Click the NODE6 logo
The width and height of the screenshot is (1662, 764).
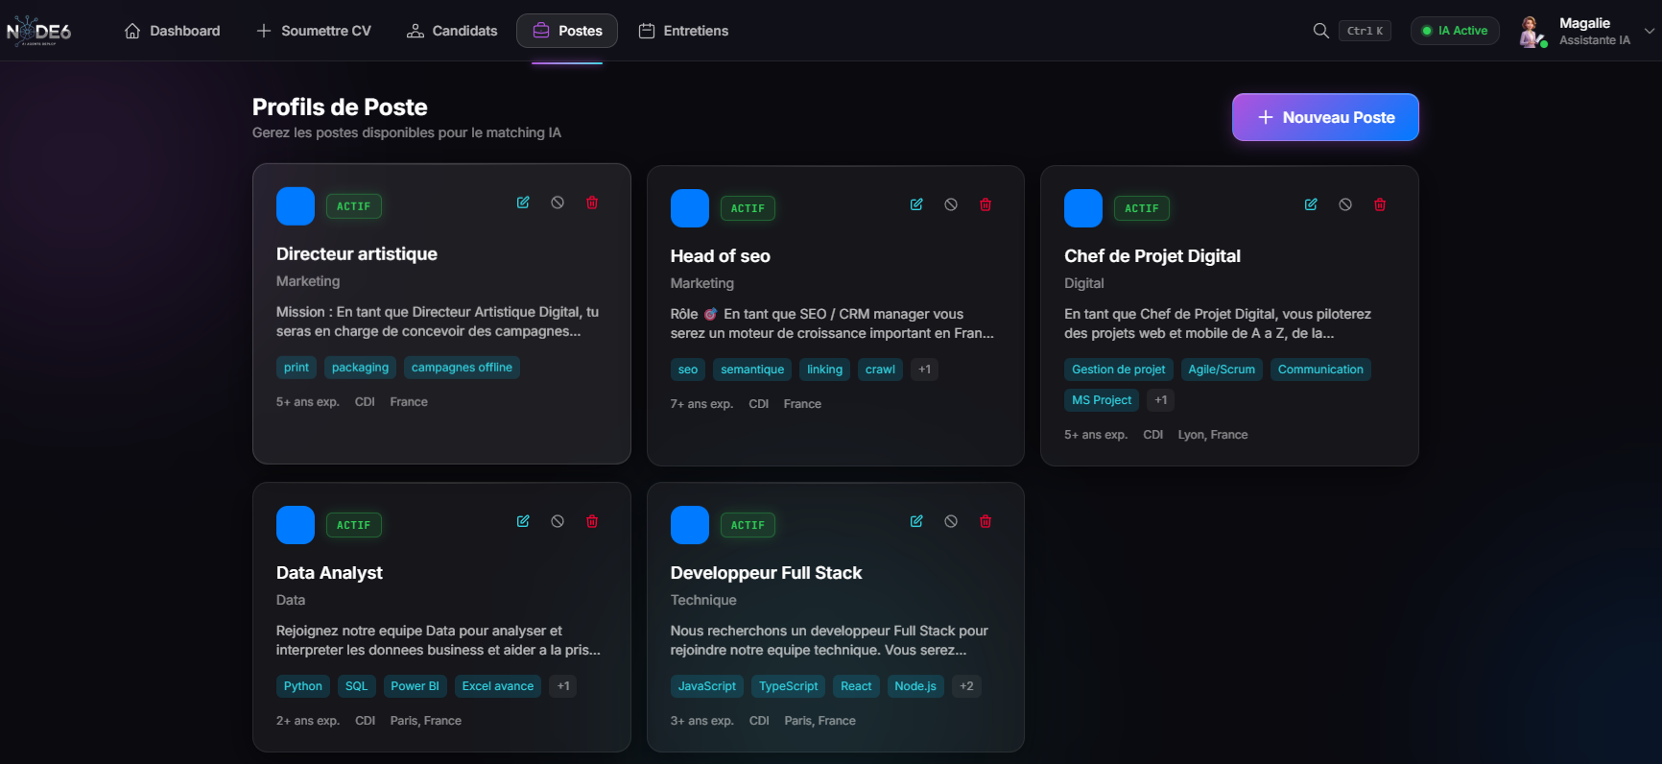pos(39,31)
